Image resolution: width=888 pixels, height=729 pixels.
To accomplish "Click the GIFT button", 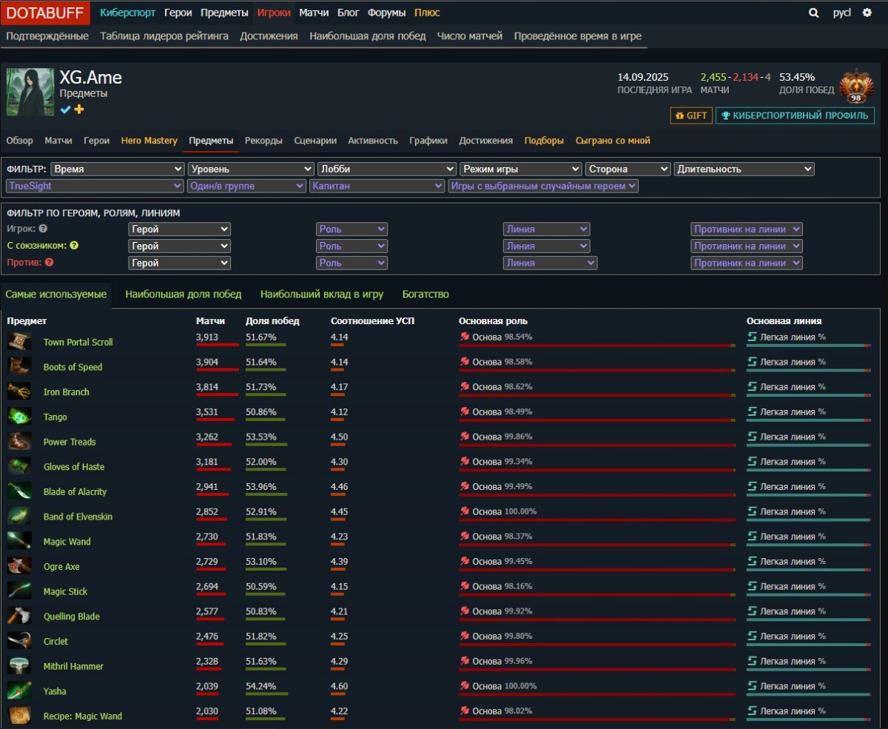I will click(x=692, y=115).
